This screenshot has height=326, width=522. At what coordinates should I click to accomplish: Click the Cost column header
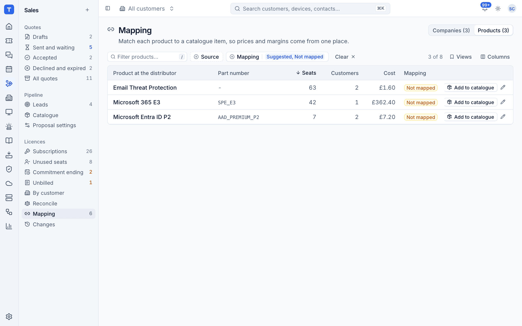389,73
